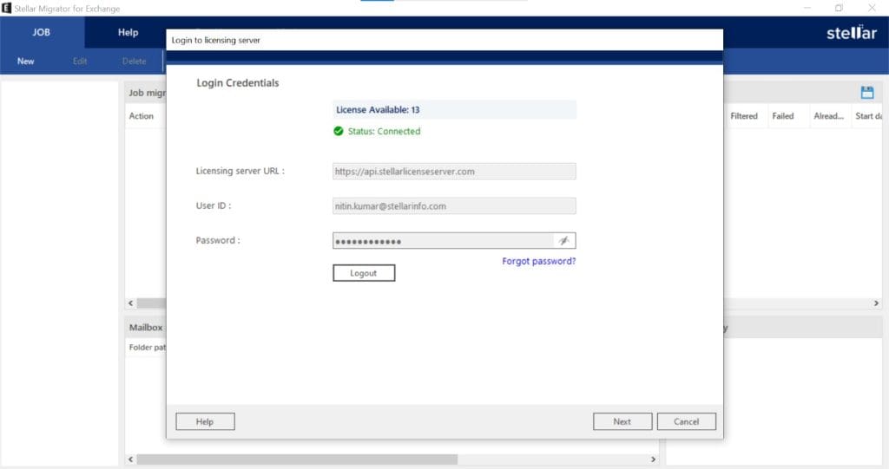Select Edit in the job toolbar
This screenshot has height=469, width=889.
pos(80,62)
